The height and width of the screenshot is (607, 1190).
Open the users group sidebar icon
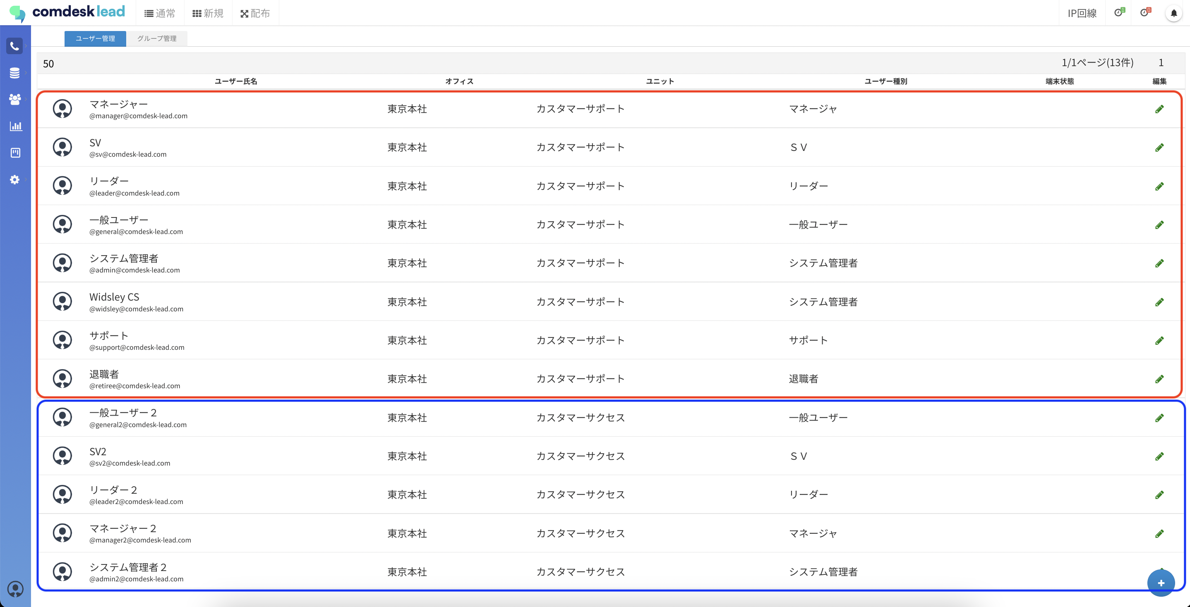15,99
